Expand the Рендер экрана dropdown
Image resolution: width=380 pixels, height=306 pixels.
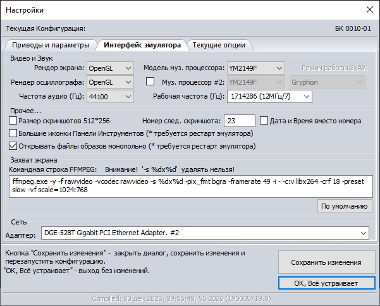pyautogui.click(x=110, y=68)
